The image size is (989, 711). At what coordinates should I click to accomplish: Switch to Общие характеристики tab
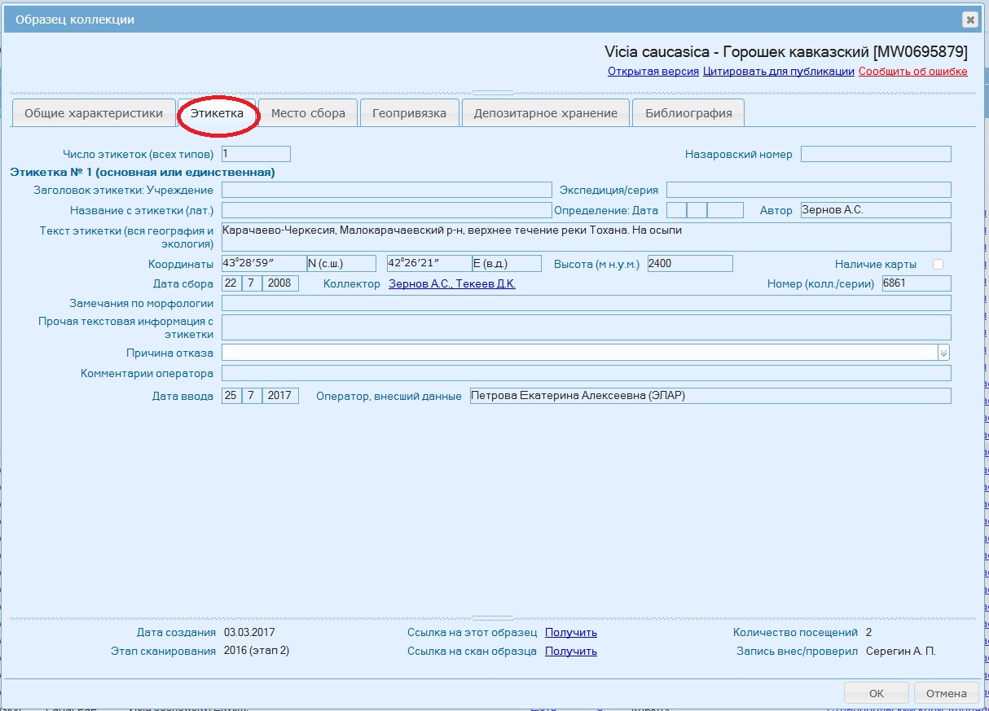(94, 113)
